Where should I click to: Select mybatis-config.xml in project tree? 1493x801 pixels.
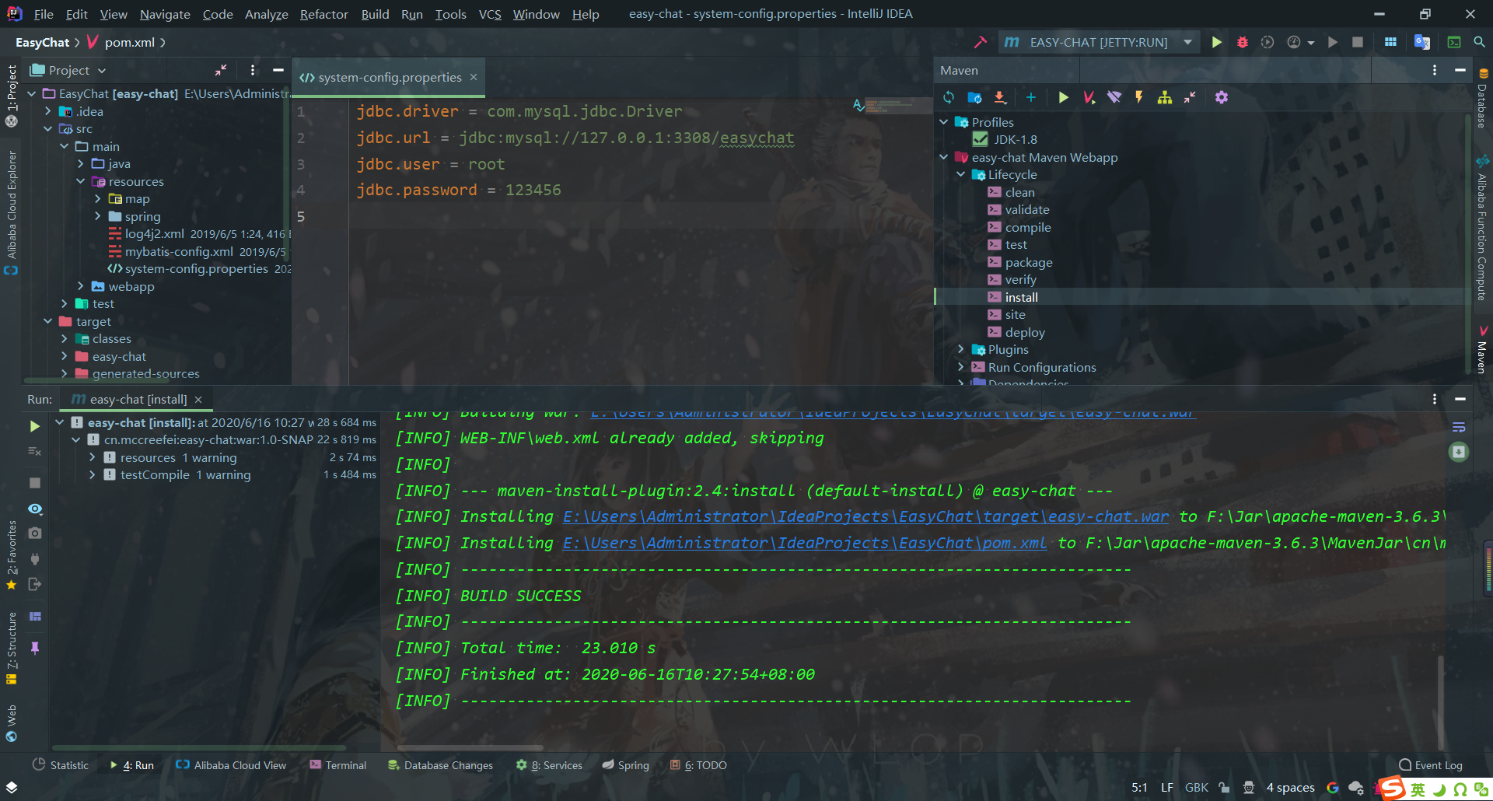tap(179, 251)
